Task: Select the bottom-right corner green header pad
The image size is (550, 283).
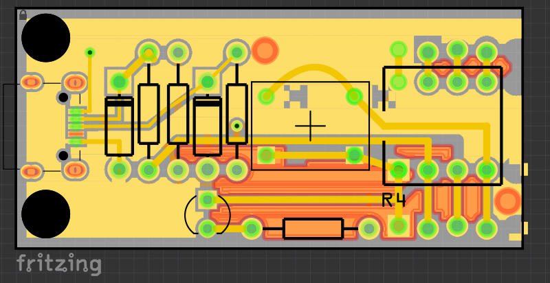Action: [x=487, y=227]
